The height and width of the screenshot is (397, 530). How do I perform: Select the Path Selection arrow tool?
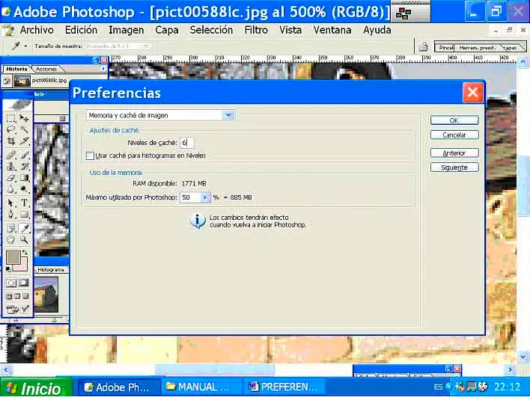point(10,203)
